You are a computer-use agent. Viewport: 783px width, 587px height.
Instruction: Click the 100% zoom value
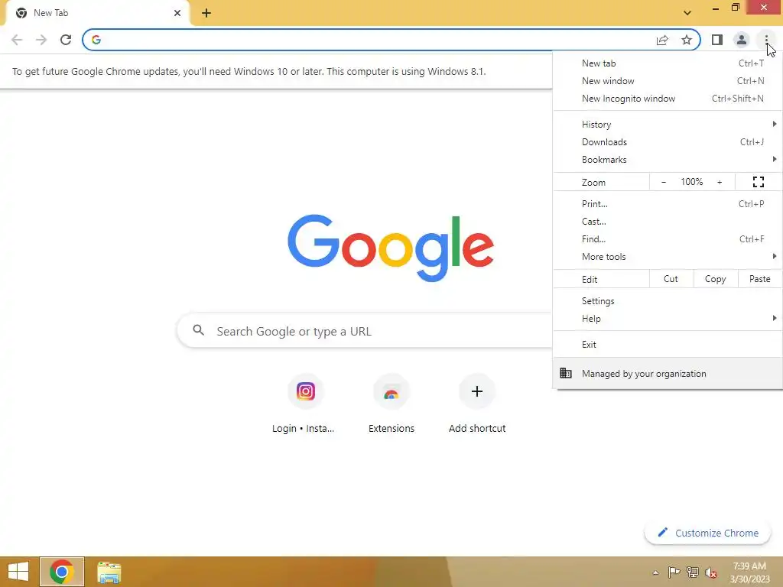pyautogui.click(x=691, y=182)
